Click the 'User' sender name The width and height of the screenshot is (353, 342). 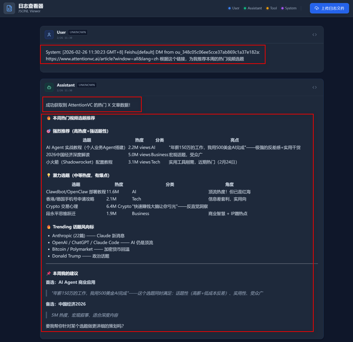pyautogui.click(x=61, y=32)
